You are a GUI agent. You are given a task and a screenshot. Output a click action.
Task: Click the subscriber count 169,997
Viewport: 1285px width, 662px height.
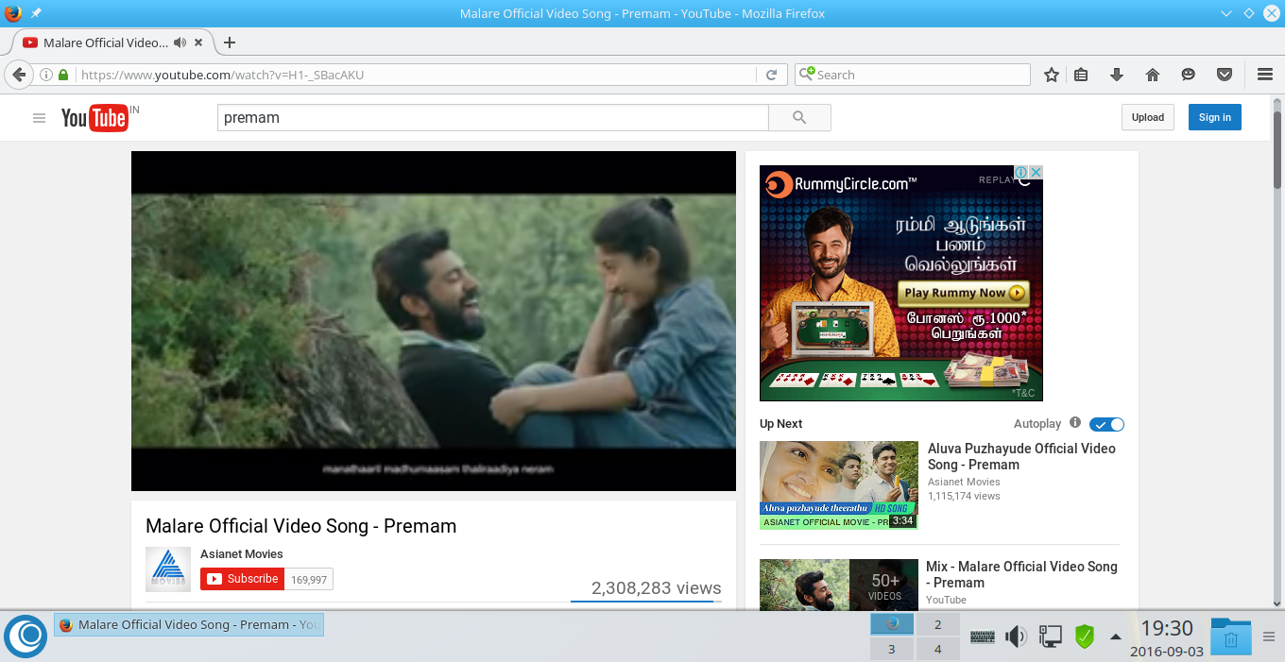click(309, 580)
